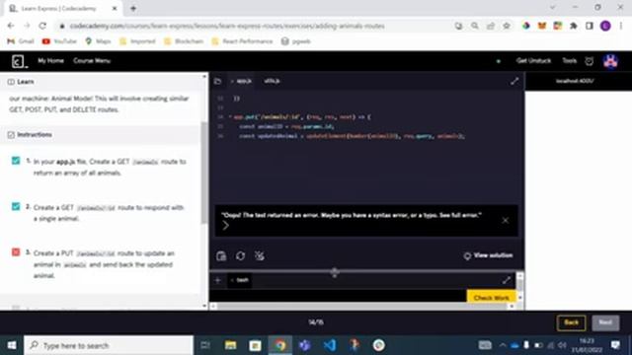Viewport: 632px width, 355px height.
Task: Open the MetaMask fox extension
Action: pyautogui.click(x=542, y=26)
